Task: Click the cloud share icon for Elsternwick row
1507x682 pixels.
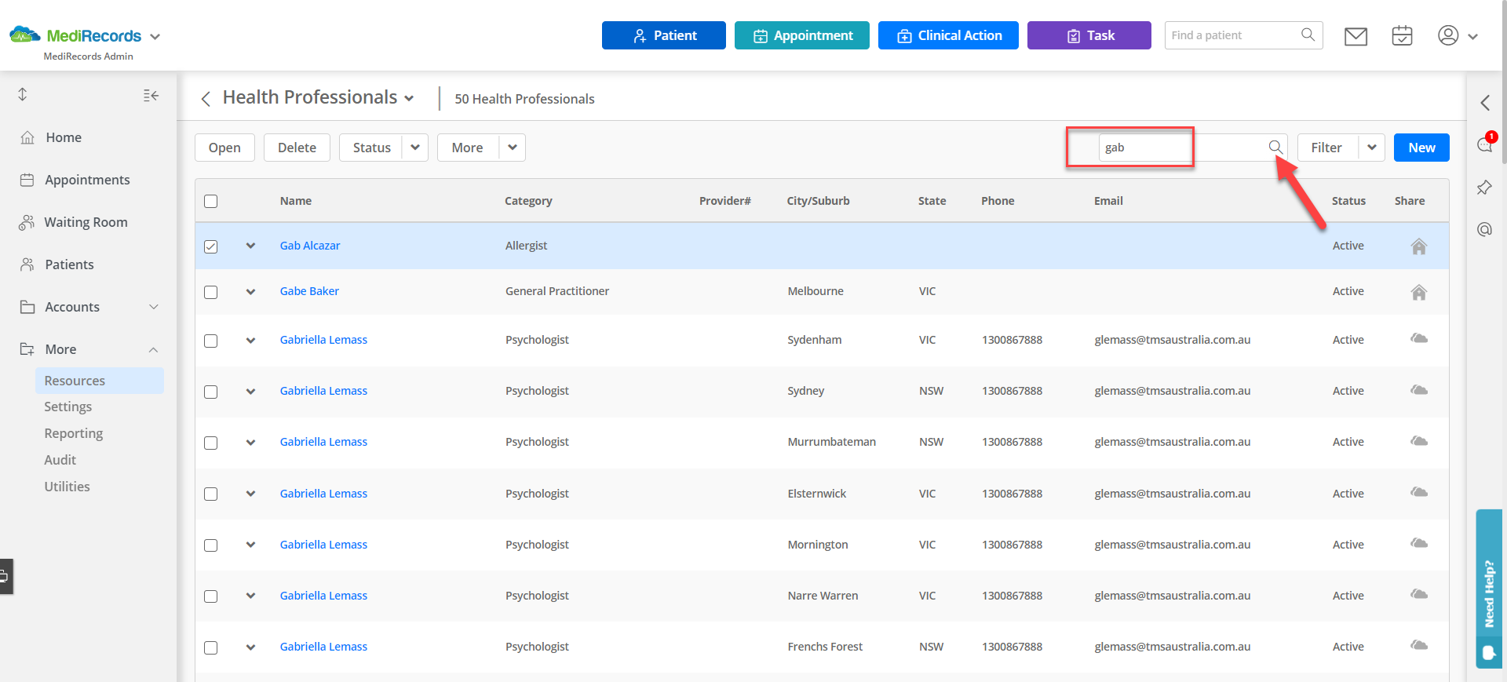Action: [x=1418, y=492]
